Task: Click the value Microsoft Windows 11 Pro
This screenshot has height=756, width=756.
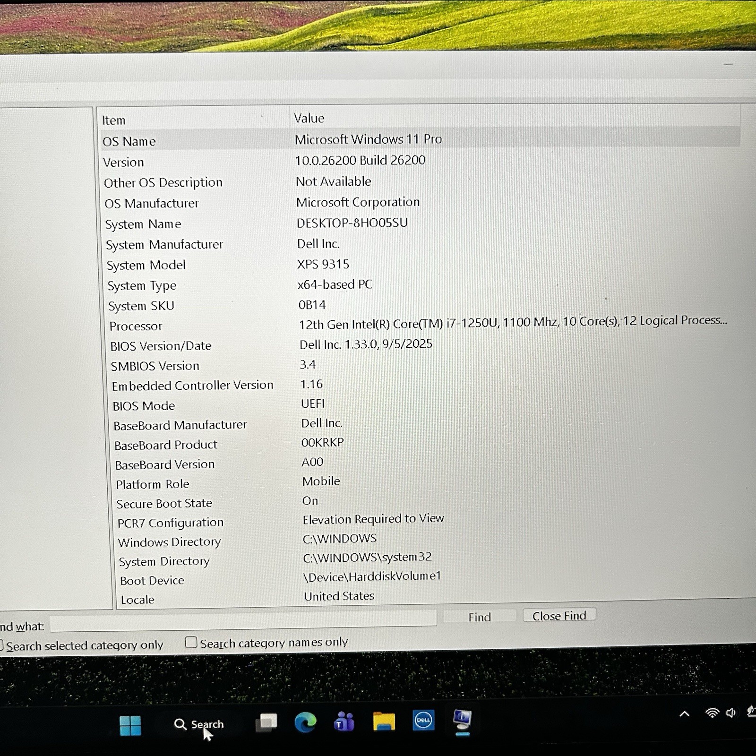Action: point(368,139)
